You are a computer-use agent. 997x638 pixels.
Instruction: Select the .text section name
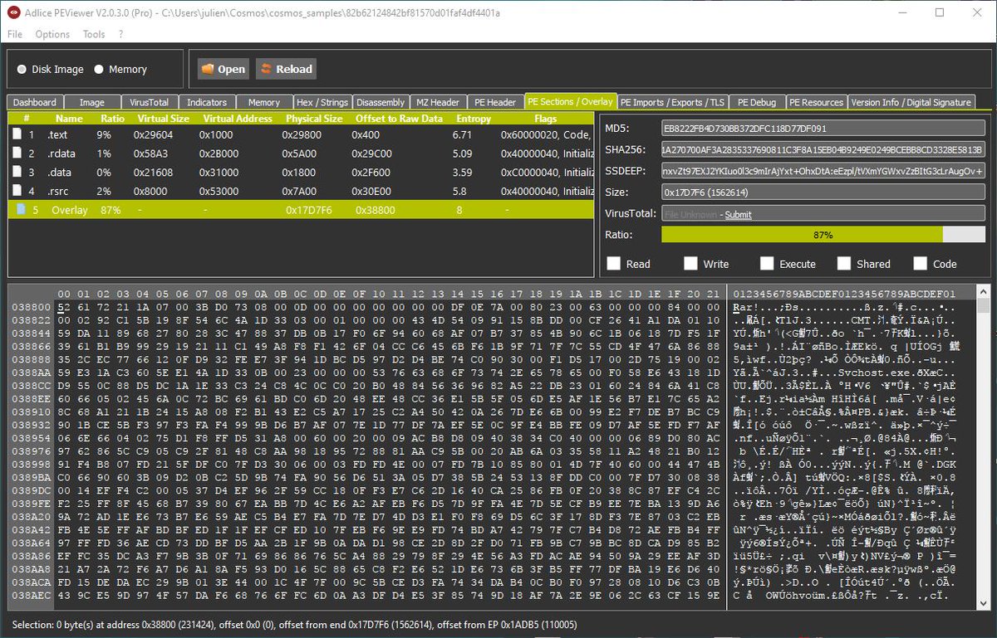click(x=57, y=134)
